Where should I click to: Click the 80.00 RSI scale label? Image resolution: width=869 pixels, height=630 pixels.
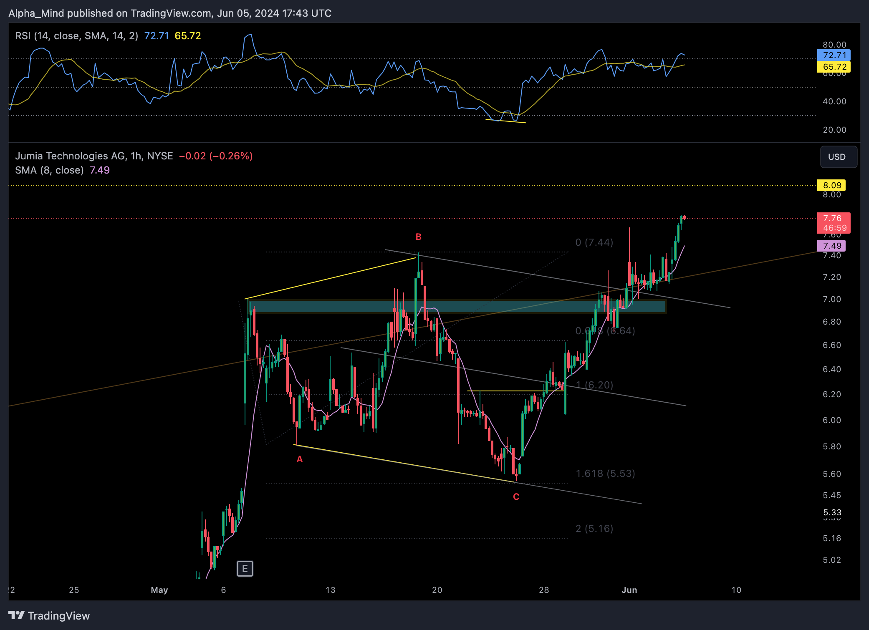tap(834, 45)
